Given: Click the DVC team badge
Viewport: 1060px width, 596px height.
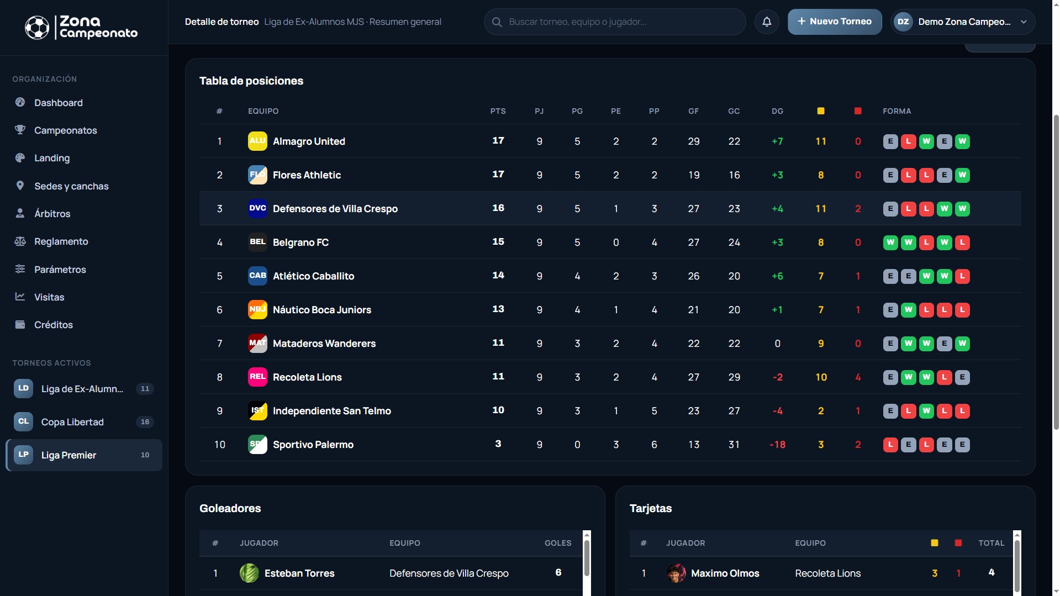Looking at the screenshot, I should 257,208.
